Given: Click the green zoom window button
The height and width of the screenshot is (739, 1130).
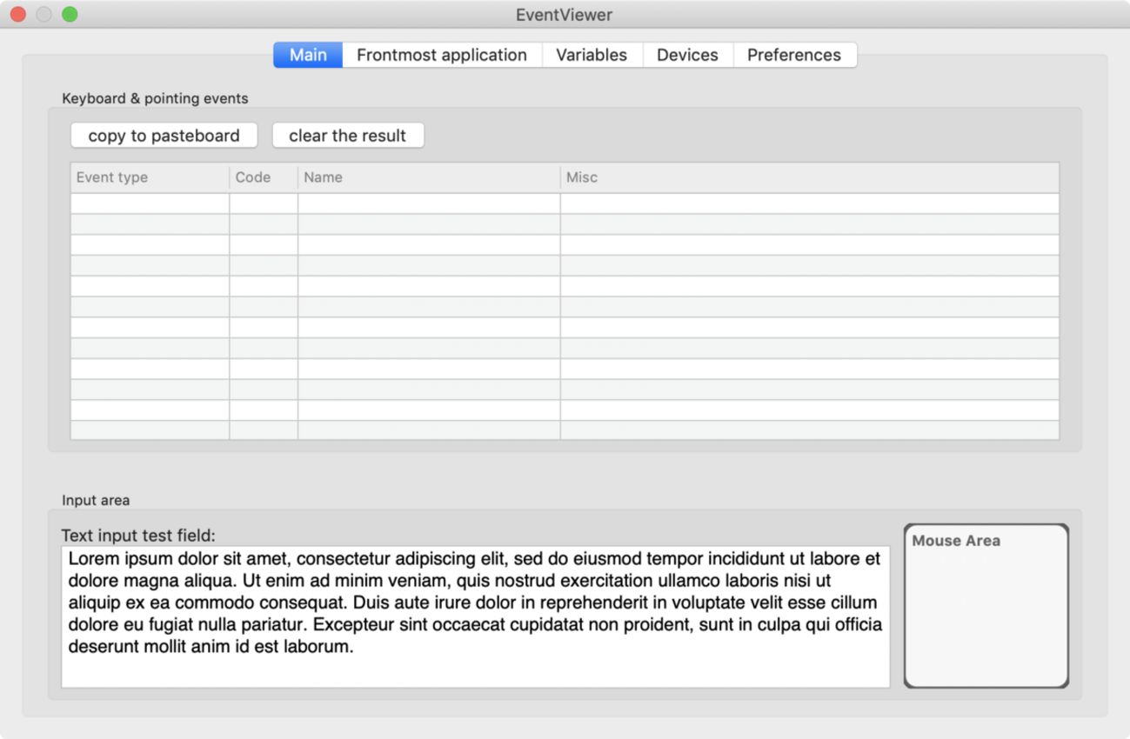Looking at the screenshot, I should click(x=70, y=15).
